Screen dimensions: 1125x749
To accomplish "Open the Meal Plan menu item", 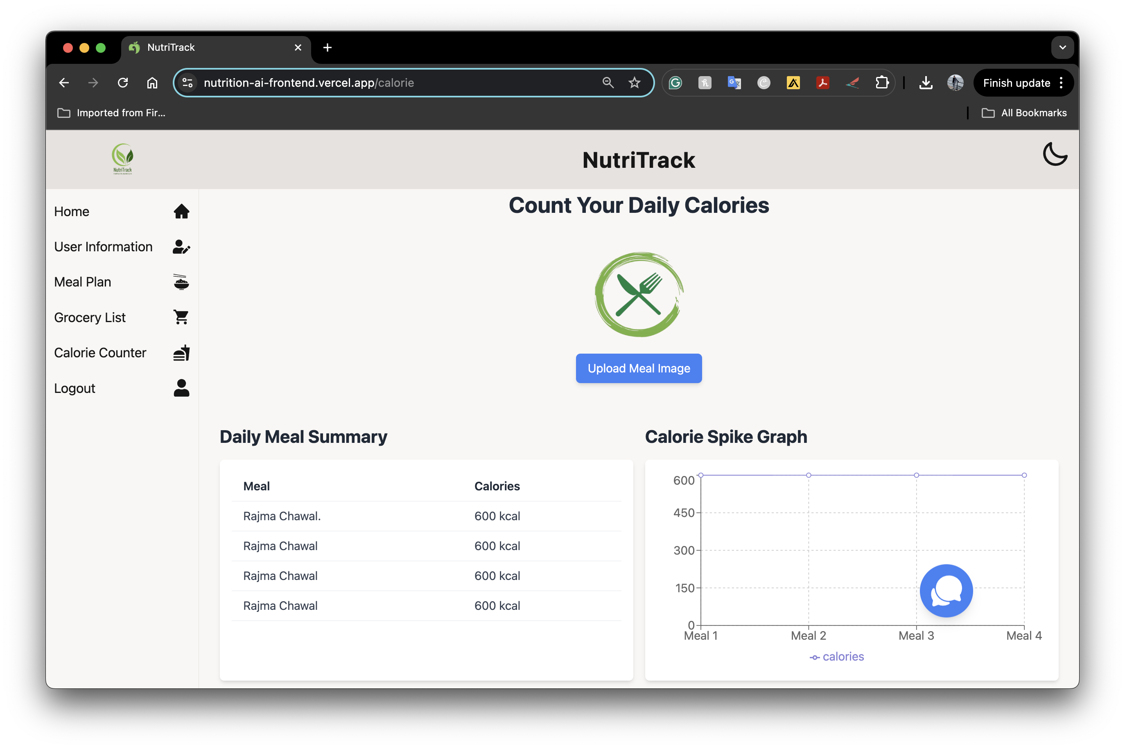I will click(x=83, y=282).
